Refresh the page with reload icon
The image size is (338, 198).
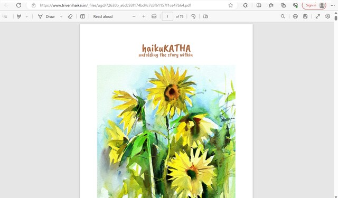pyautogui.click(x=19, y=5)
